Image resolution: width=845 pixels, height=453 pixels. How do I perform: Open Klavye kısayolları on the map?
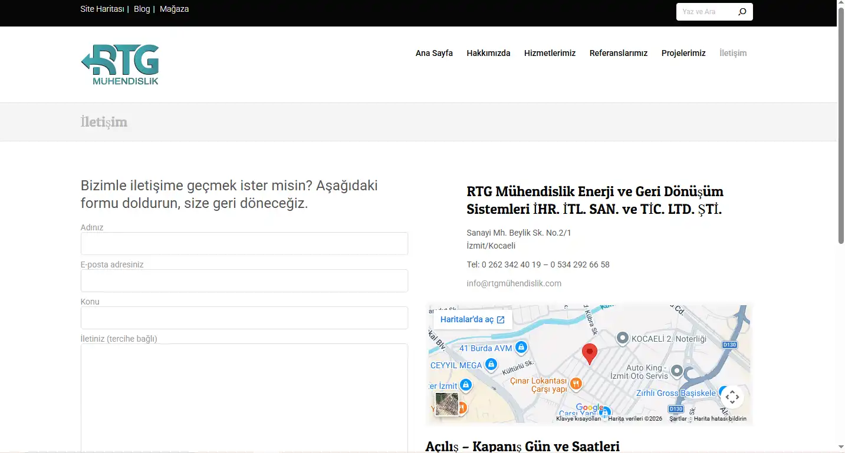point(578,419)
